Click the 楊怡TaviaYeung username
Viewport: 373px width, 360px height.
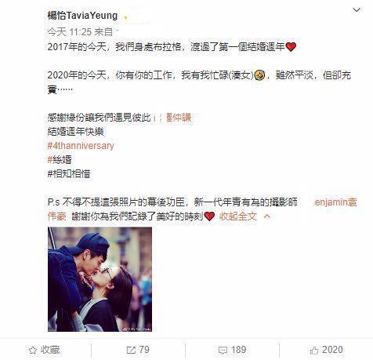82,16
